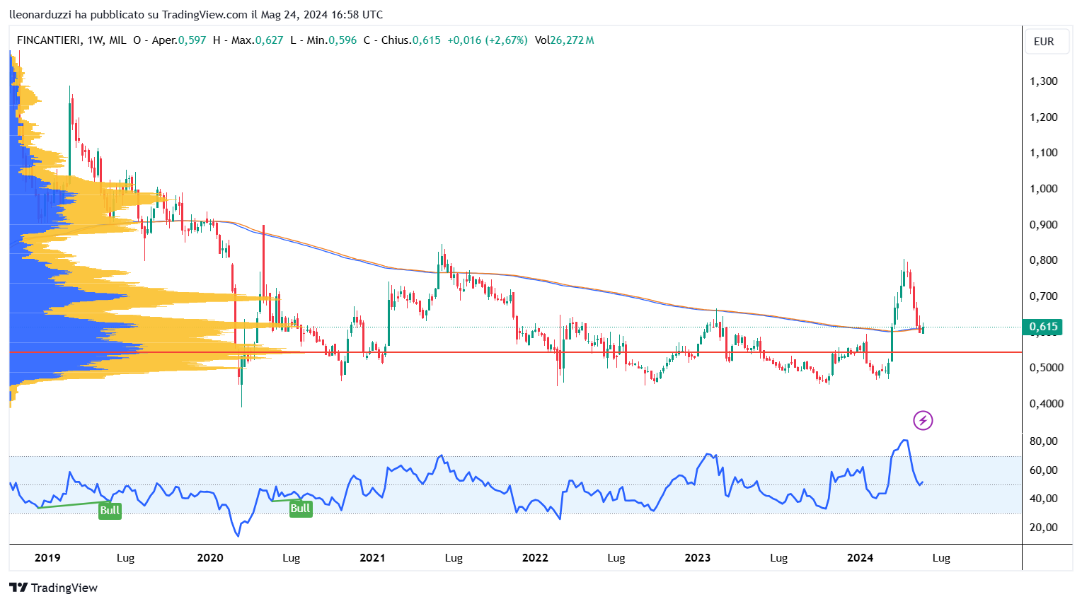Click the 1,000 price axis label
The height and width of the screenshot is (604, 1082).
pos(1044,189)
